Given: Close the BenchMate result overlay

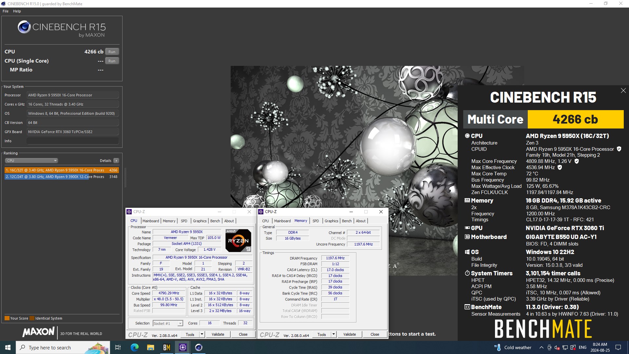Looking at the screenshot, I should click(623, 90).
